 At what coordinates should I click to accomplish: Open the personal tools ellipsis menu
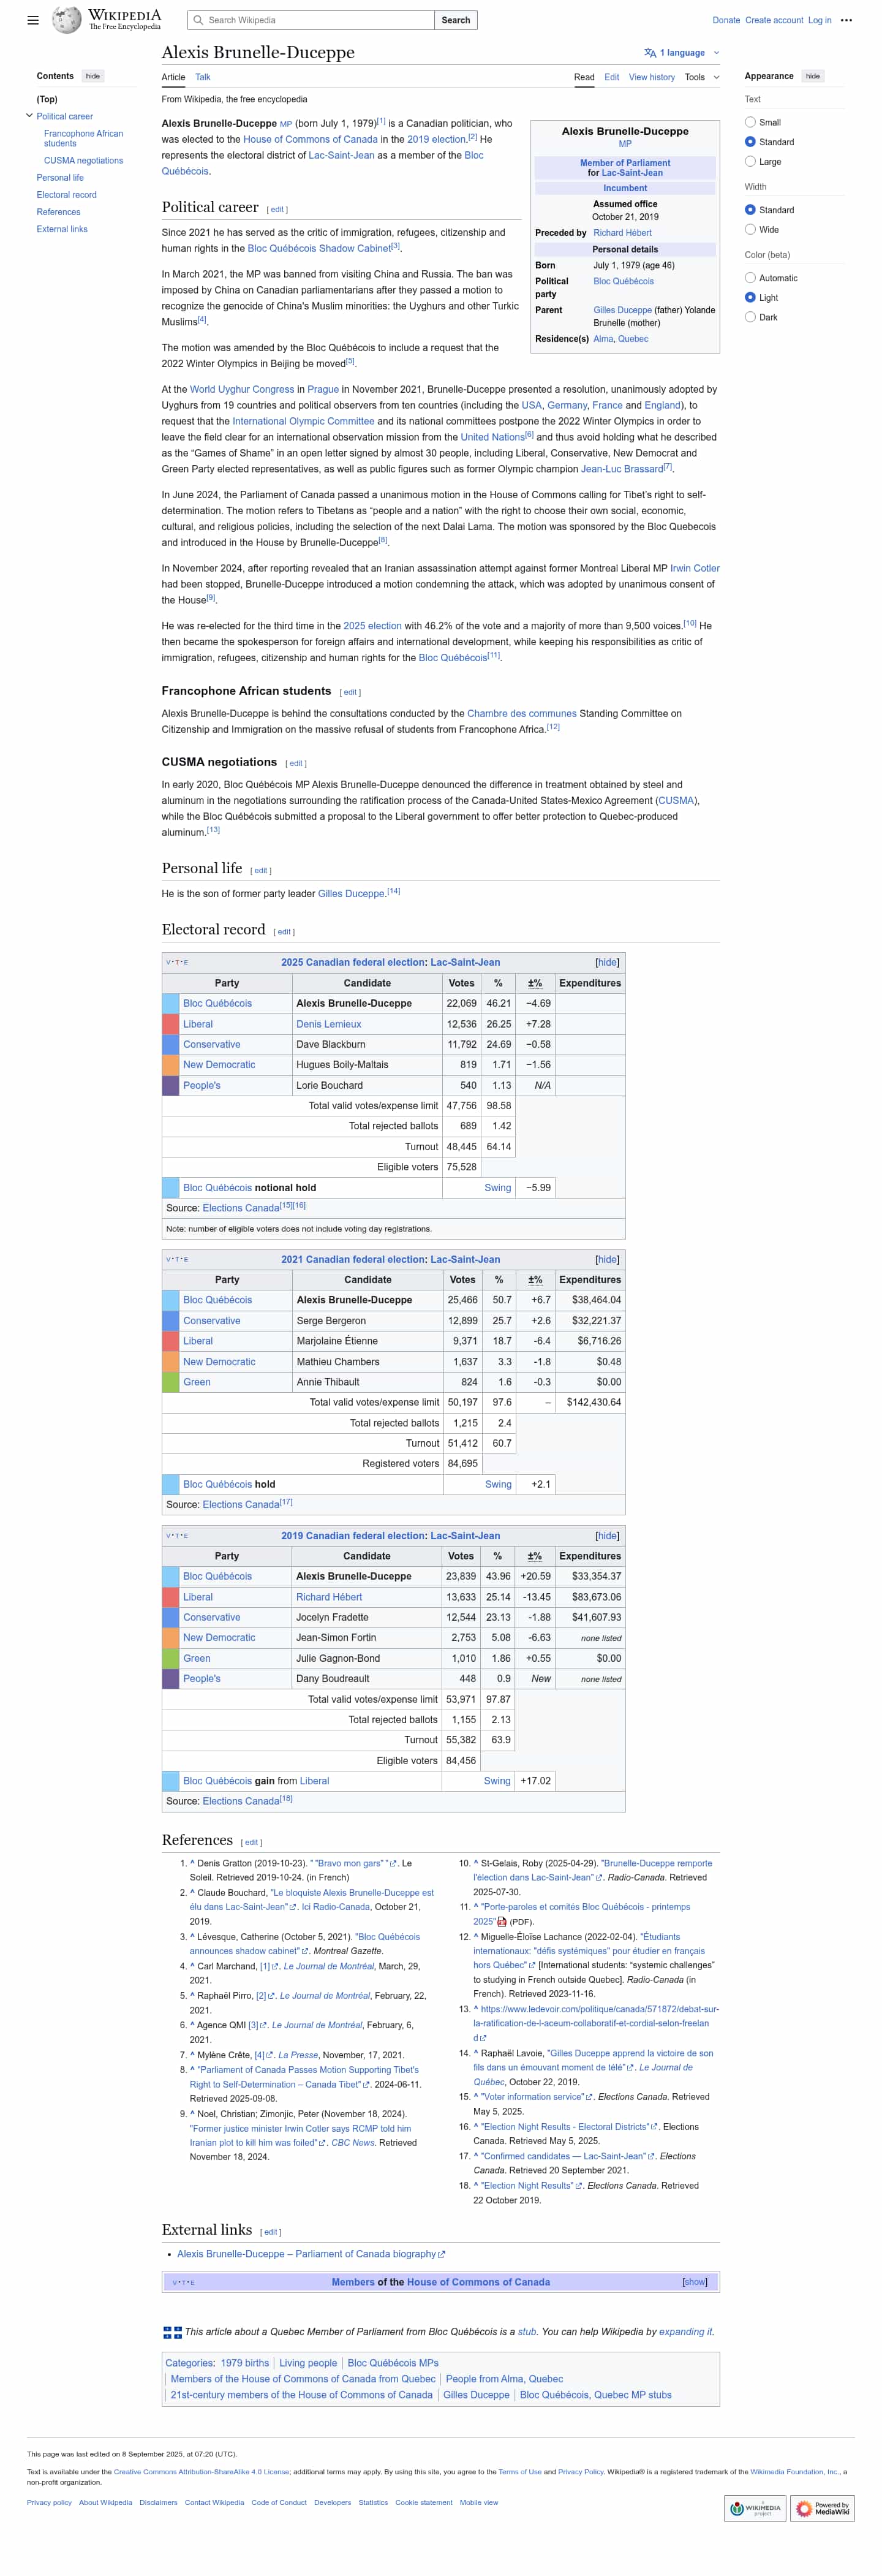(846, 20)
